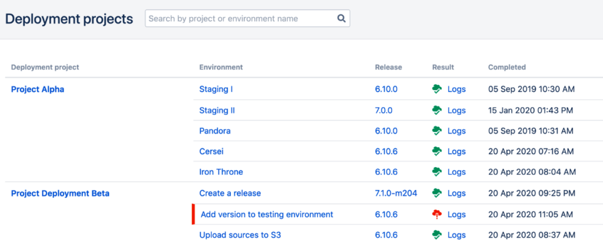View Logs for Cersei
This screenshot has width=603, height=242.
point(456,151)
